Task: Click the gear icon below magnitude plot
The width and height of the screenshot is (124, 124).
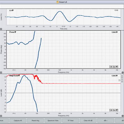Action: [123, 116]
